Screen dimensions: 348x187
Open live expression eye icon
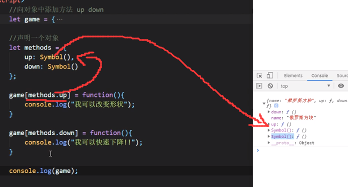[341, 86]
